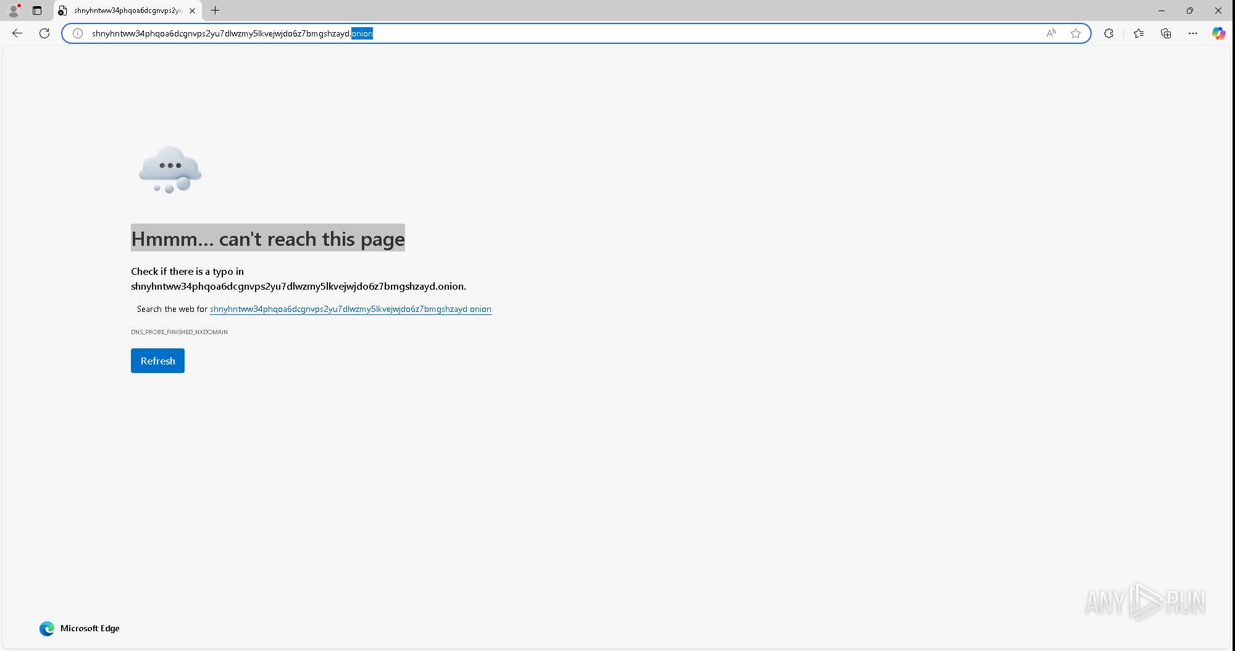Open Read aloud from address bar
This screenshot has width=1235, height=651.
coord(1051,33)
